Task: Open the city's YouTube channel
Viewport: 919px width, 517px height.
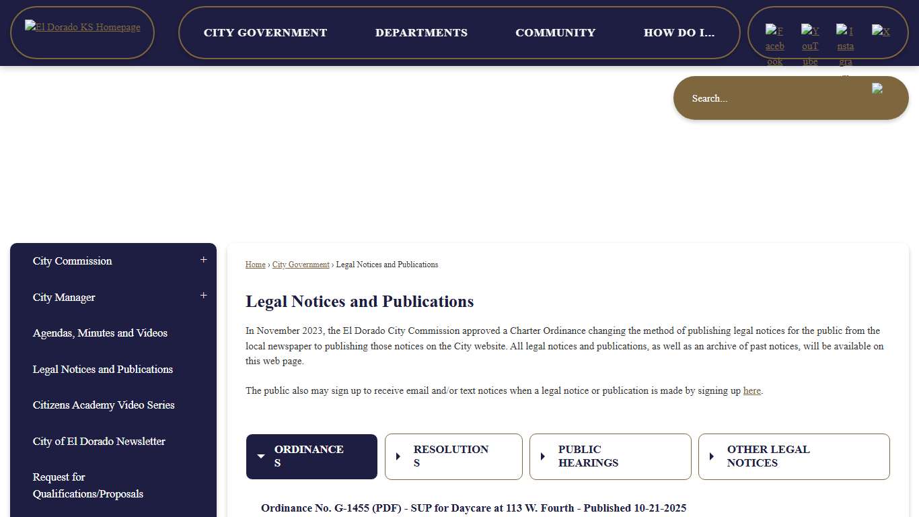Action: (810, 40)
